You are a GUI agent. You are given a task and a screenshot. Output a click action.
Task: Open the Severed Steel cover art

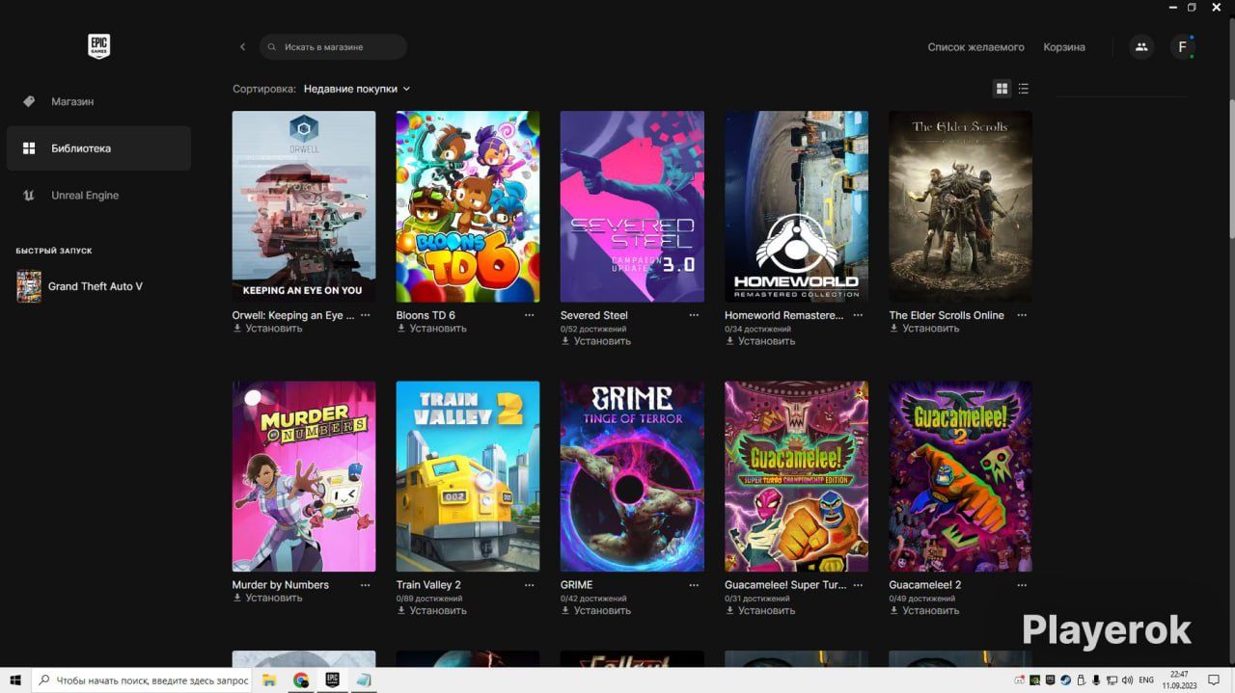click(632, 206)
